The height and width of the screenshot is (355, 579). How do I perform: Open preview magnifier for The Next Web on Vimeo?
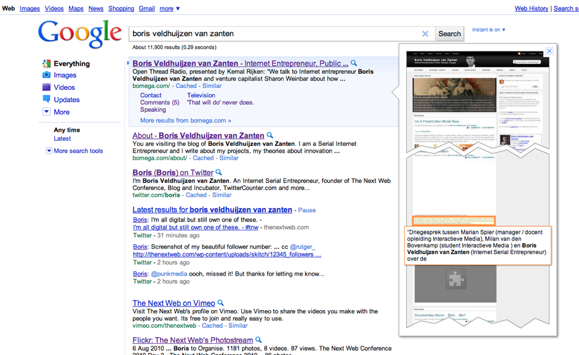(x=220, y=303)
